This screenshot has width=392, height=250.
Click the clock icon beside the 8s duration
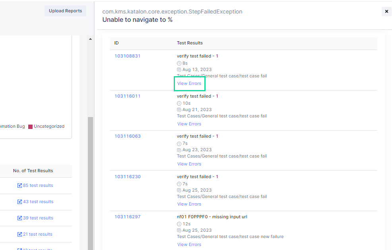click(x=179, y=63)
